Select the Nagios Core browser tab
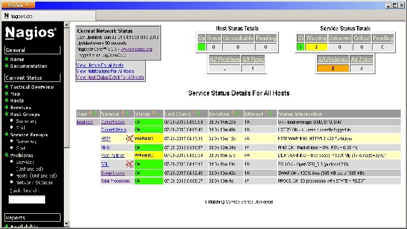Viewport: 407px width, 229px height. coord(49,16)
